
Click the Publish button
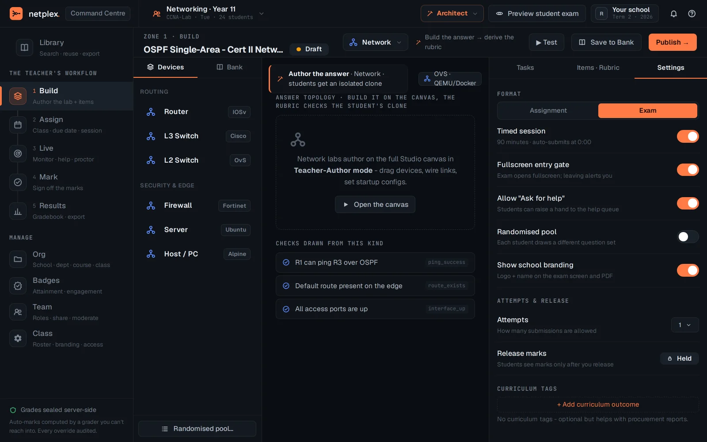(673, 42)
